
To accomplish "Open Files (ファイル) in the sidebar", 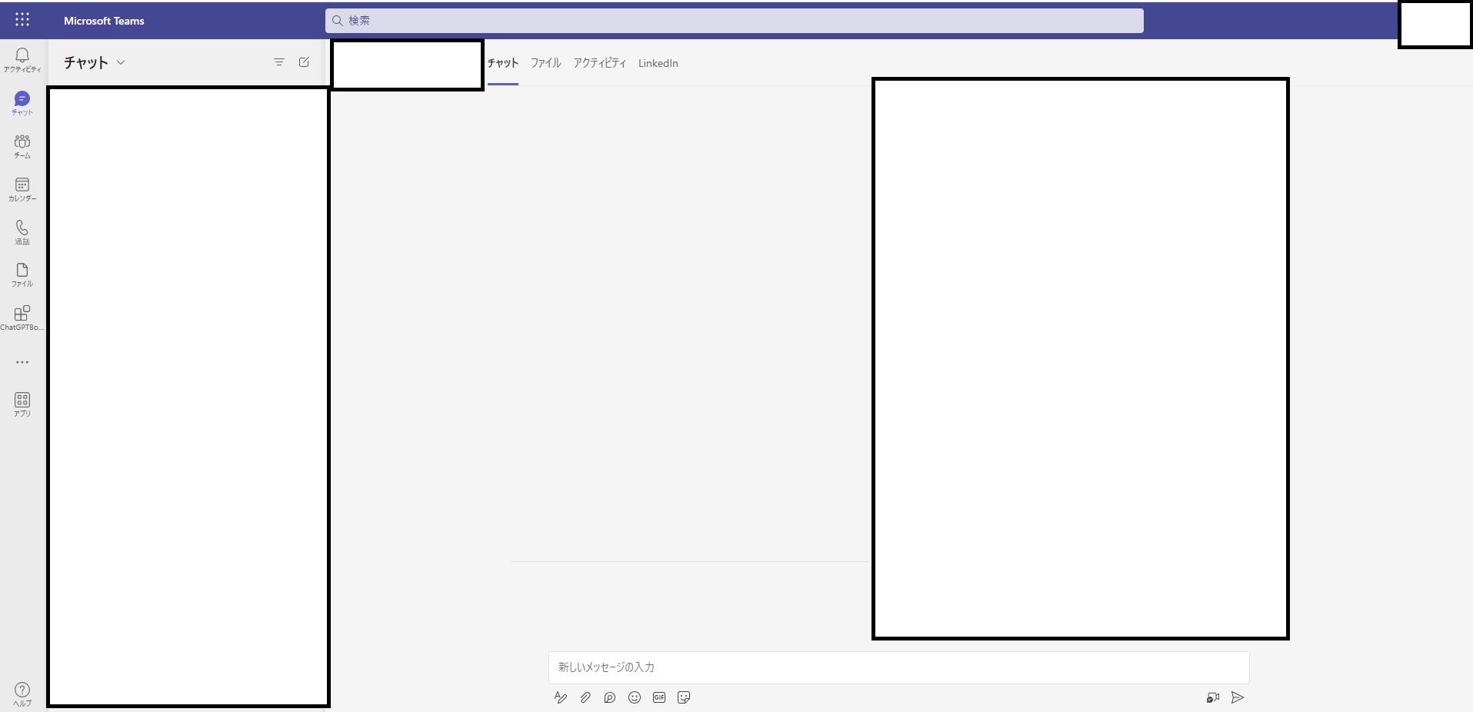I will 22,275.
